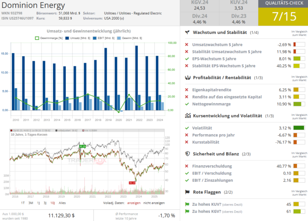308x221 pixels.
Task: Click the WKN 932798 text
Action: coord(12,13)
